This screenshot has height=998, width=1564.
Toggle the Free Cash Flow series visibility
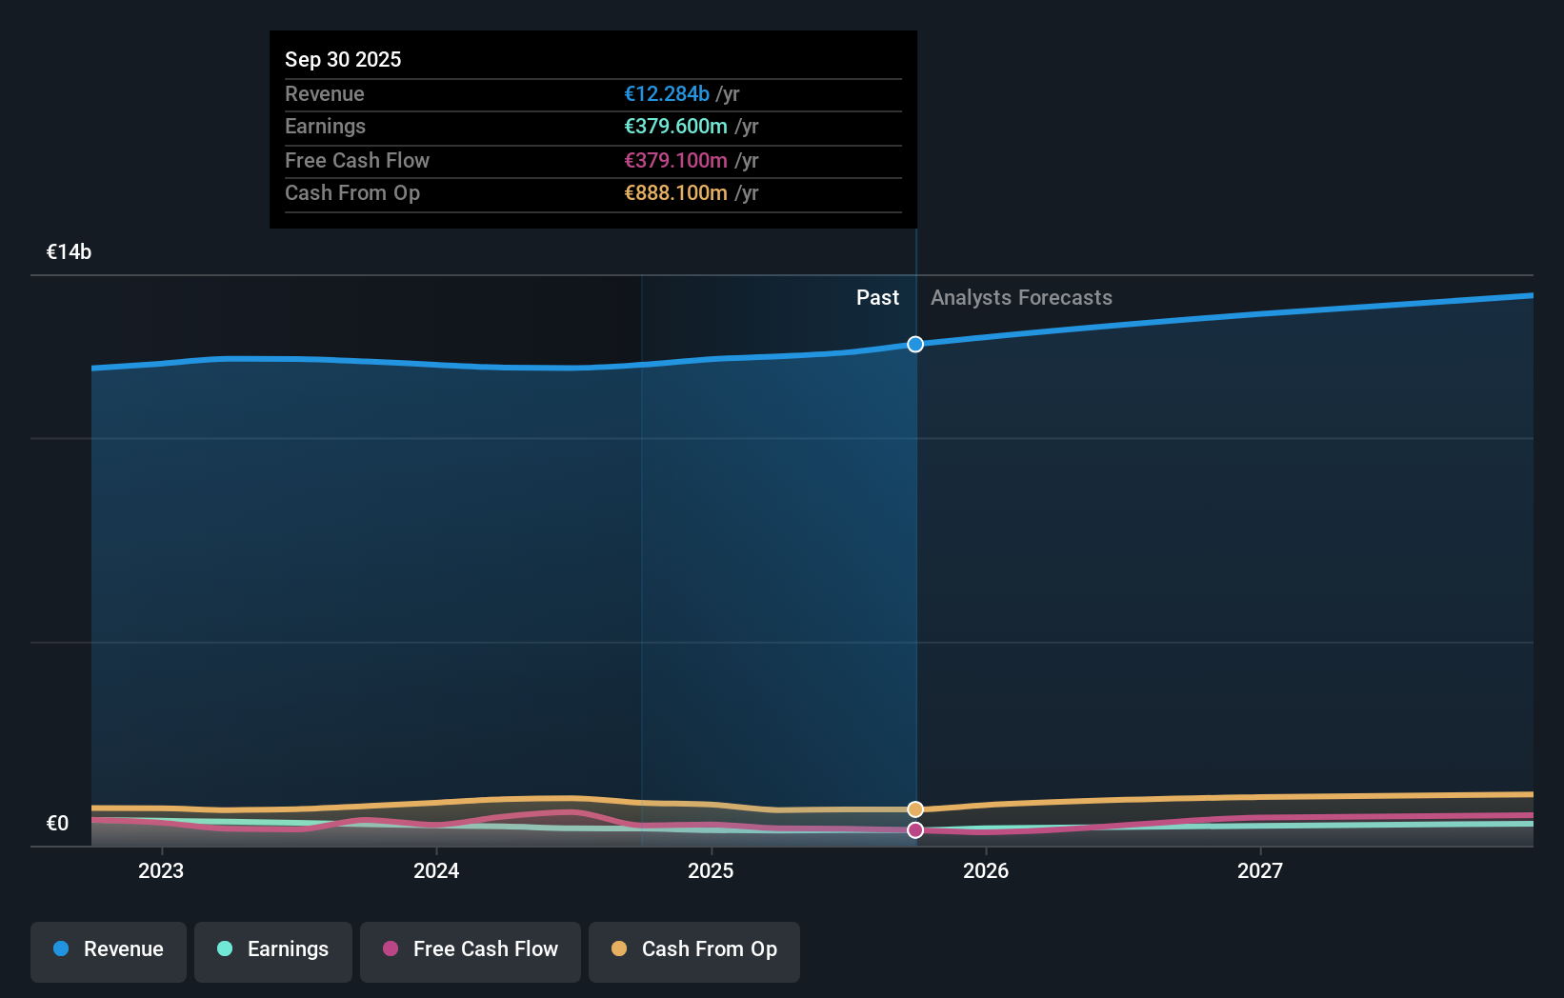click(x=471, y=951)
